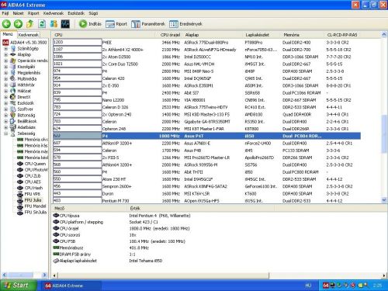
Task: Expand the Beállítások tree node
Action: point(5,121)
